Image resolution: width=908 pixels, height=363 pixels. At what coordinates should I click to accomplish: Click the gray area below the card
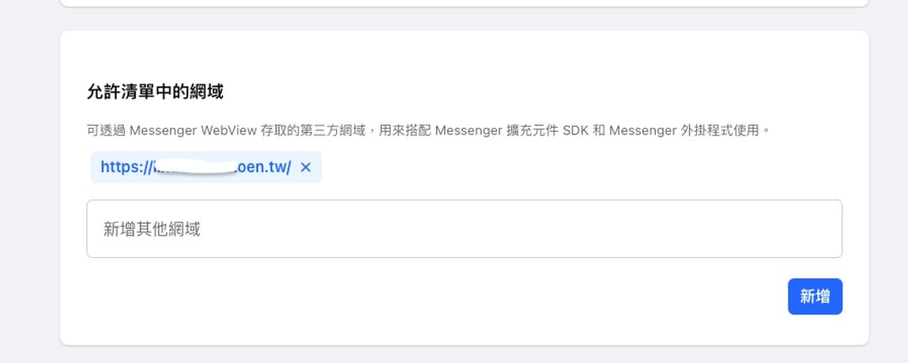pos(464,355)
